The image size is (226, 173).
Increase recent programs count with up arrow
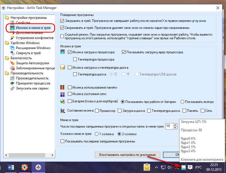pyautogui.click(x=175, y=125)
